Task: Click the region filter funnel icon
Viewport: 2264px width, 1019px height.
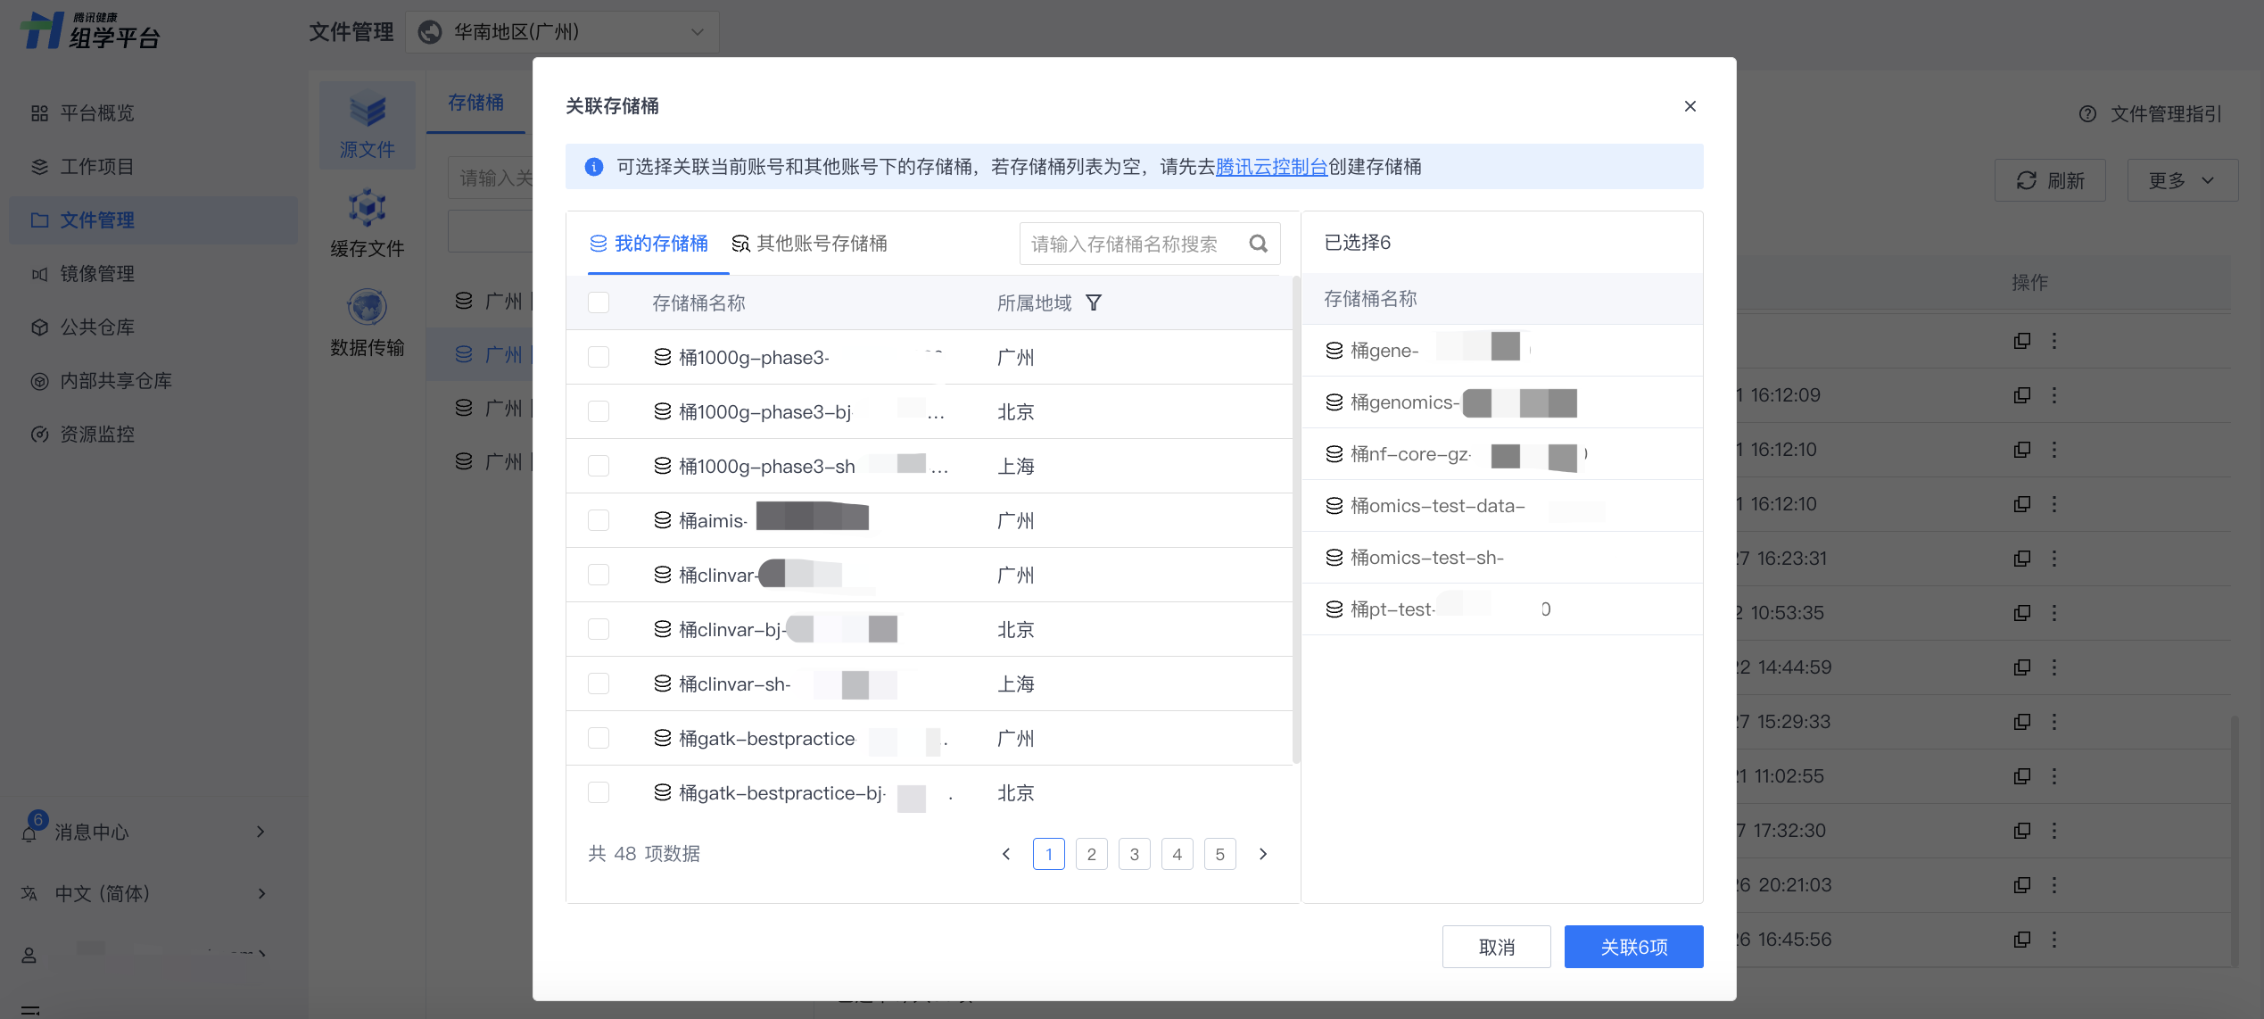Action: tap(1094, 303)
